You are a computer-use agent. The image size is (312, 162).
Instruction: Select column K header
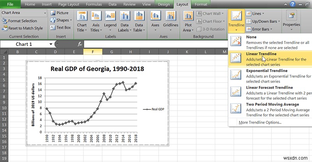(x=187, y=52)
